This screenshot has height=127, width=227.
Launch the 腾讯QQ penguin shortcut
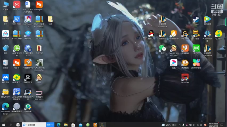[151, 35]
